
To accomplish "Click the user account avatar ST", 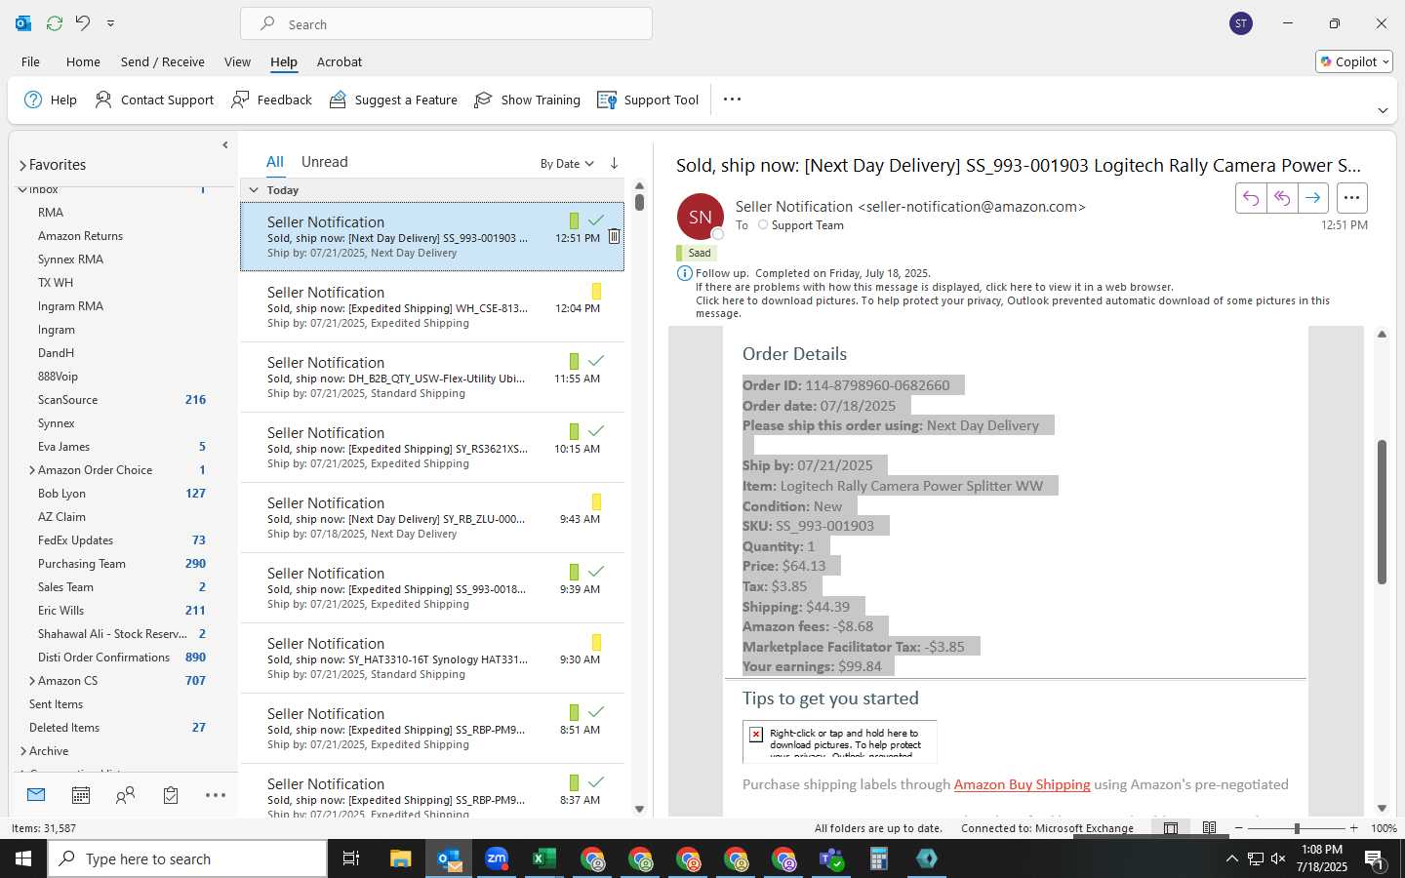I will pos(1241,23).
